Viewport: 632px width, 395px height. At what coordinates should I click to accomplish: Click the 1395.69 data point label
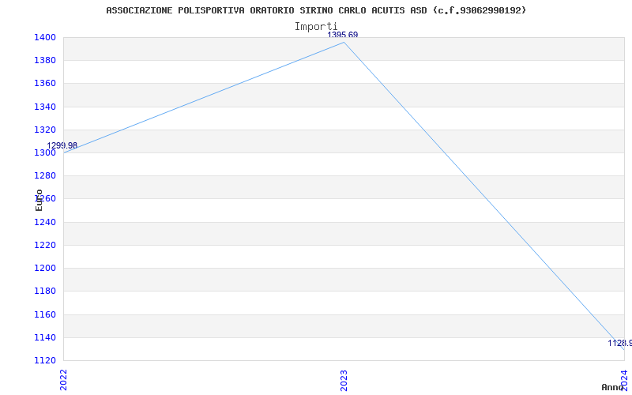[342, 35]
